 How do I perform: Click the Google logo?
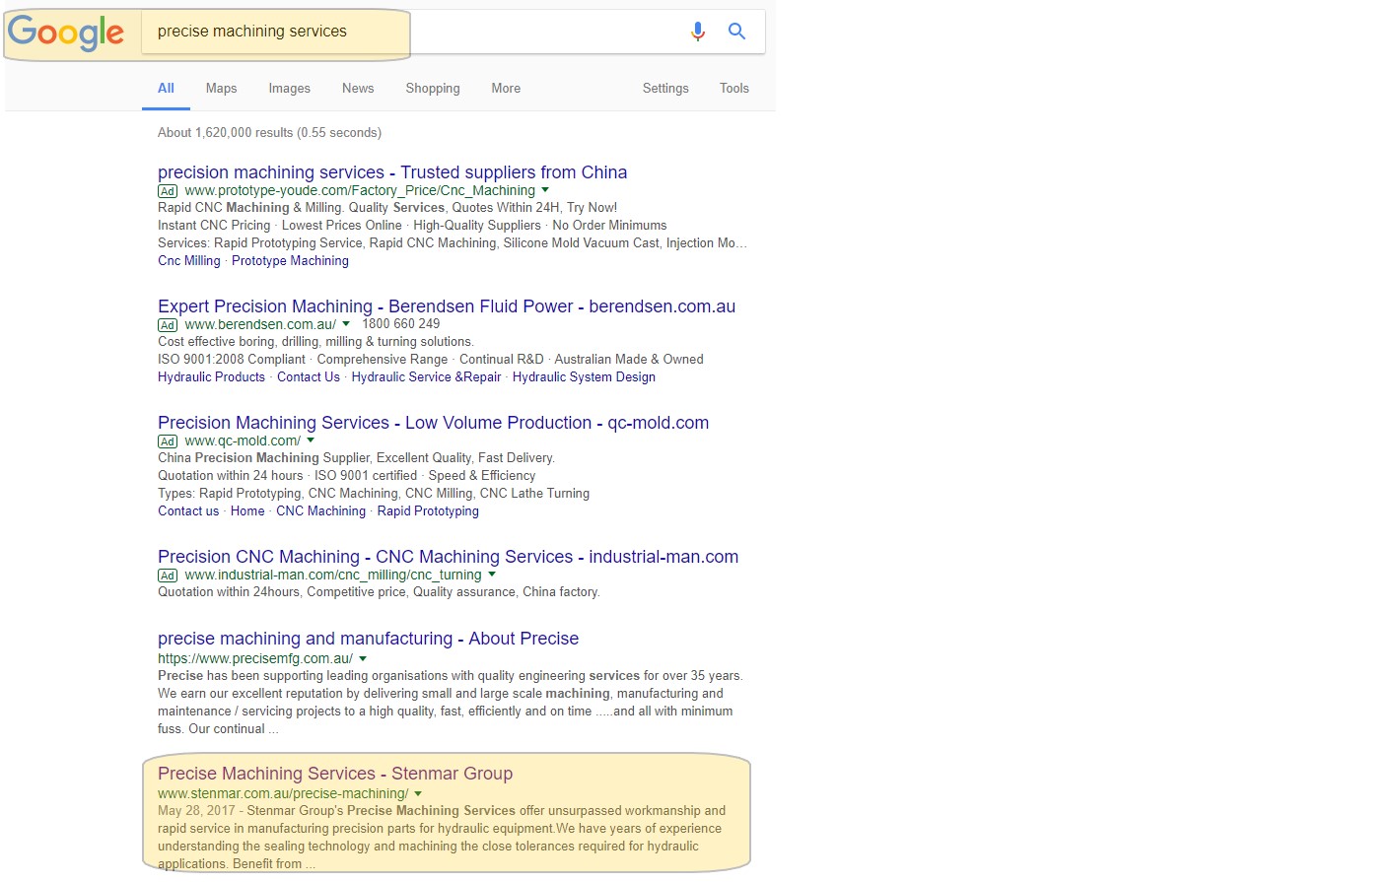coord(66,33)
